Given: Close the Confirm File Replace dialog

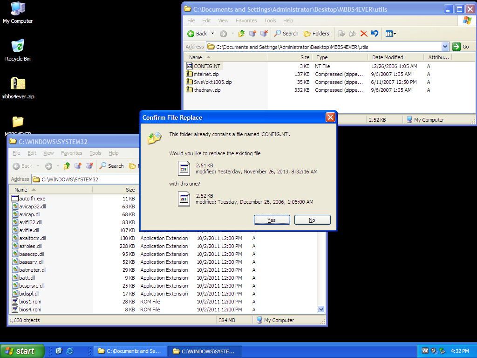Looking at the screenshot, I should click(330, 117).
